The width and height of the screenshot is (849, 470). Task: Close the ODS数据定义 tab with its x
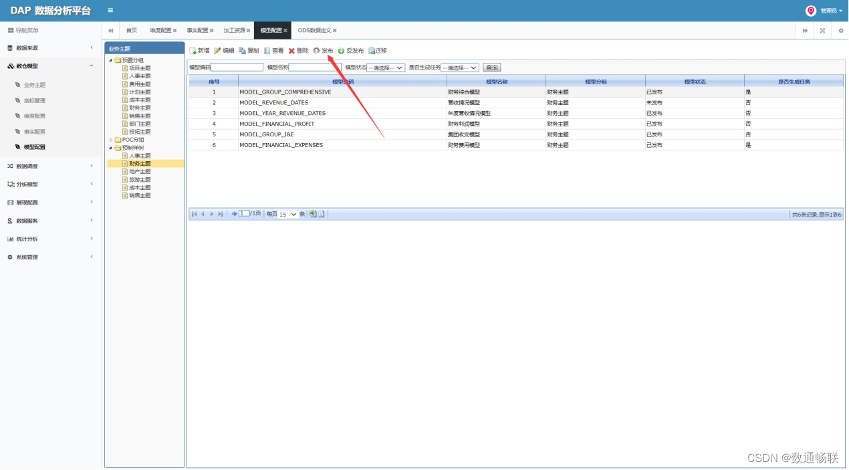pos(335,31)
